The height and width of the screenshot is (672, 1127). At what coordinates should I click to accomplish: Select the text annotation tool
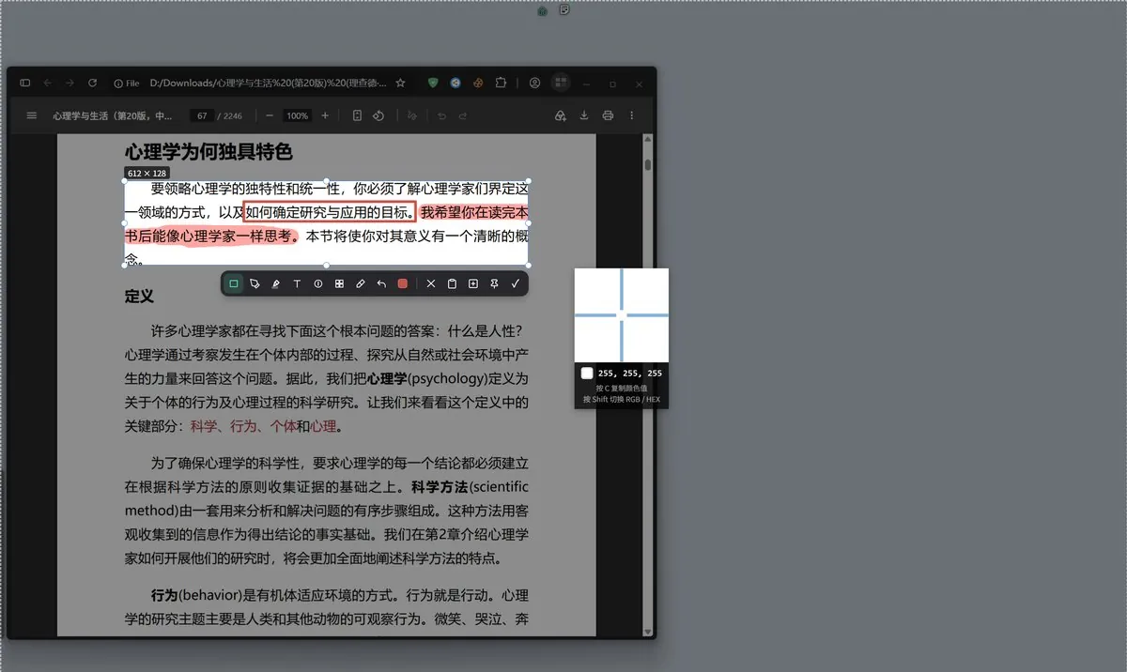tap(297, 283)
